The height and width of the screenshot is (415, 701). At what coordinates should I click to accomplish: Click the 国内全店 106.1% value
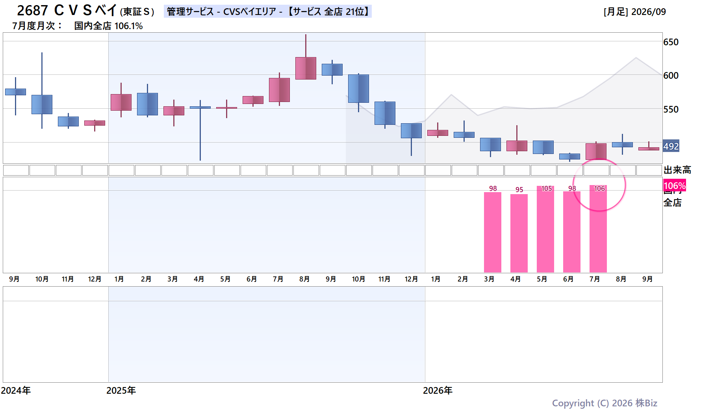[108, 26]
